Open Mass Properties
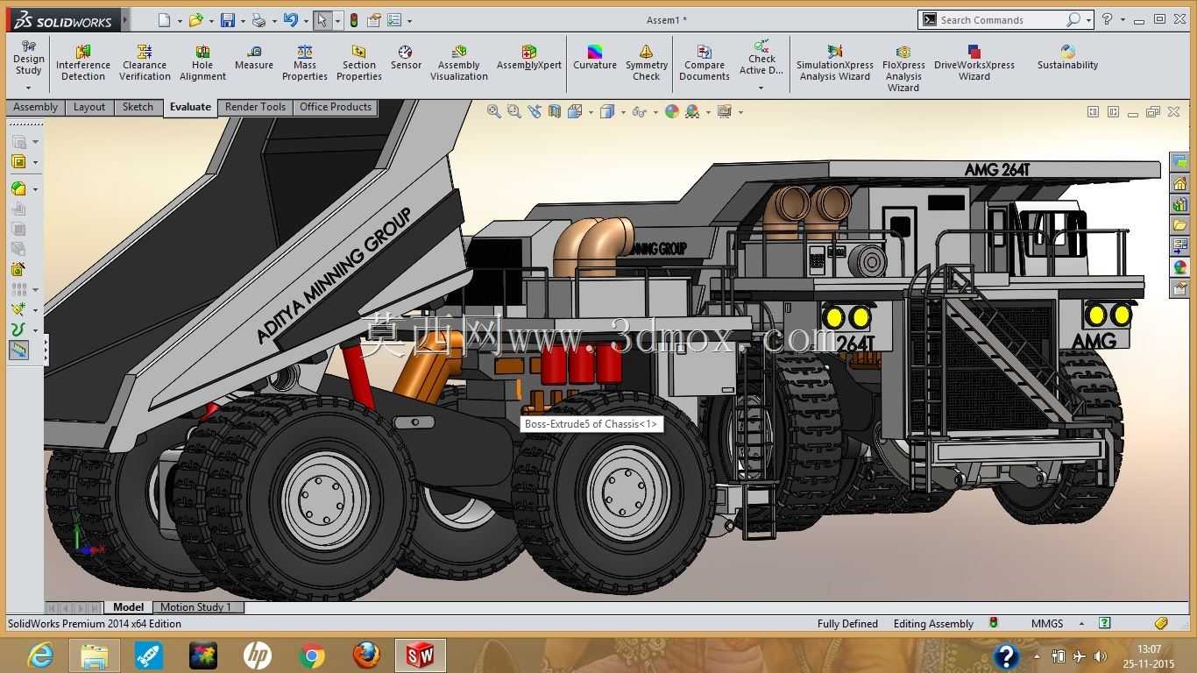This screenshot has height=673, width=1197. coord(305,63)
